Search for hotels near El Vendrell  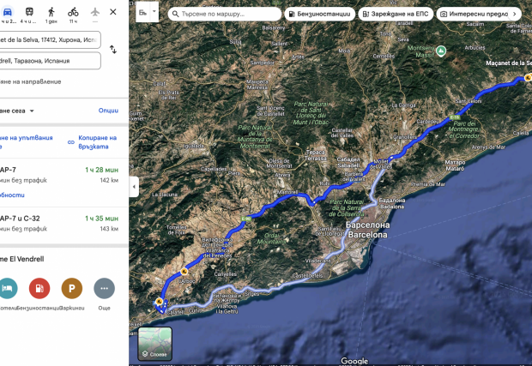click(x=8, y=288)
